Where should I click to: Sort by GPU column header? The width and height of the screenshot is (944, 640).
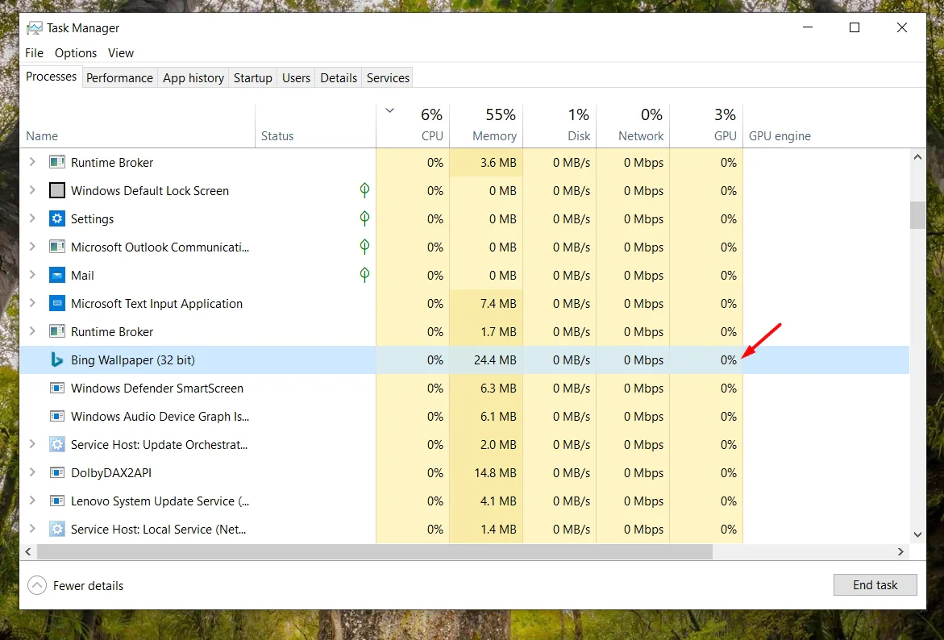[707, 126]
